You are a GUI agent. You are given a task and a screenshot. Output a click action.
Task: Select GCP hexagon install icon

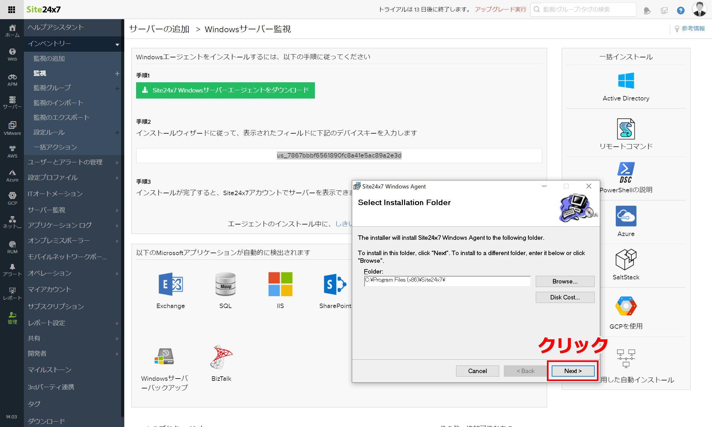[626, 306]
